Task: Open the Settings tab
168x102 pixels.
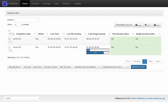Action: click(x=78, y=3)
